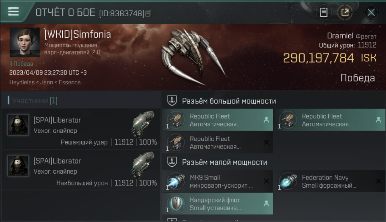Viewport: 386px width, 222px height.
Task: Click the share report icon
Action: point(345,12)
